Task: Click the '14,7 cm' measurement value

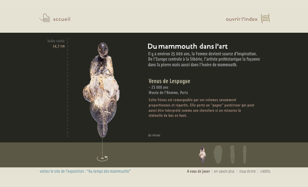Action: (x=59, y=46)
